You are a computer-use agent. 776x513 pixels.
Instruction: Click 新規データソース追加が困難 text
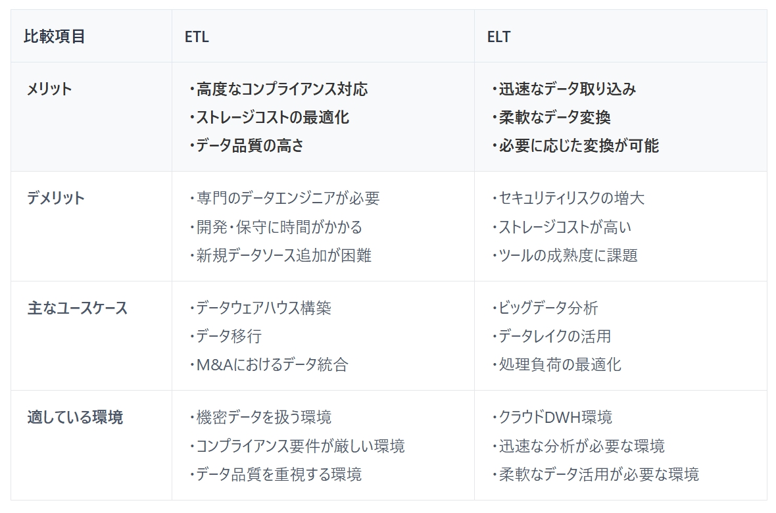283,255
